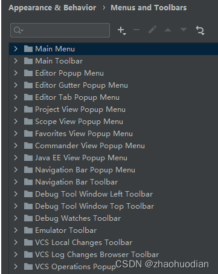Click the Move Up arrow icon

pos(168,30)
